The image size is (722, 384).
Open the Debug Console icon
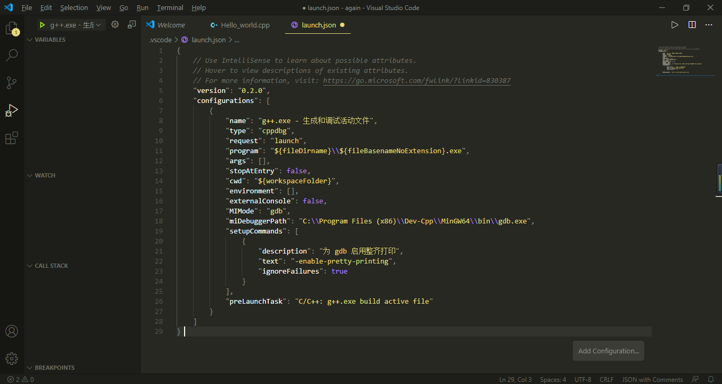[132, 25]
